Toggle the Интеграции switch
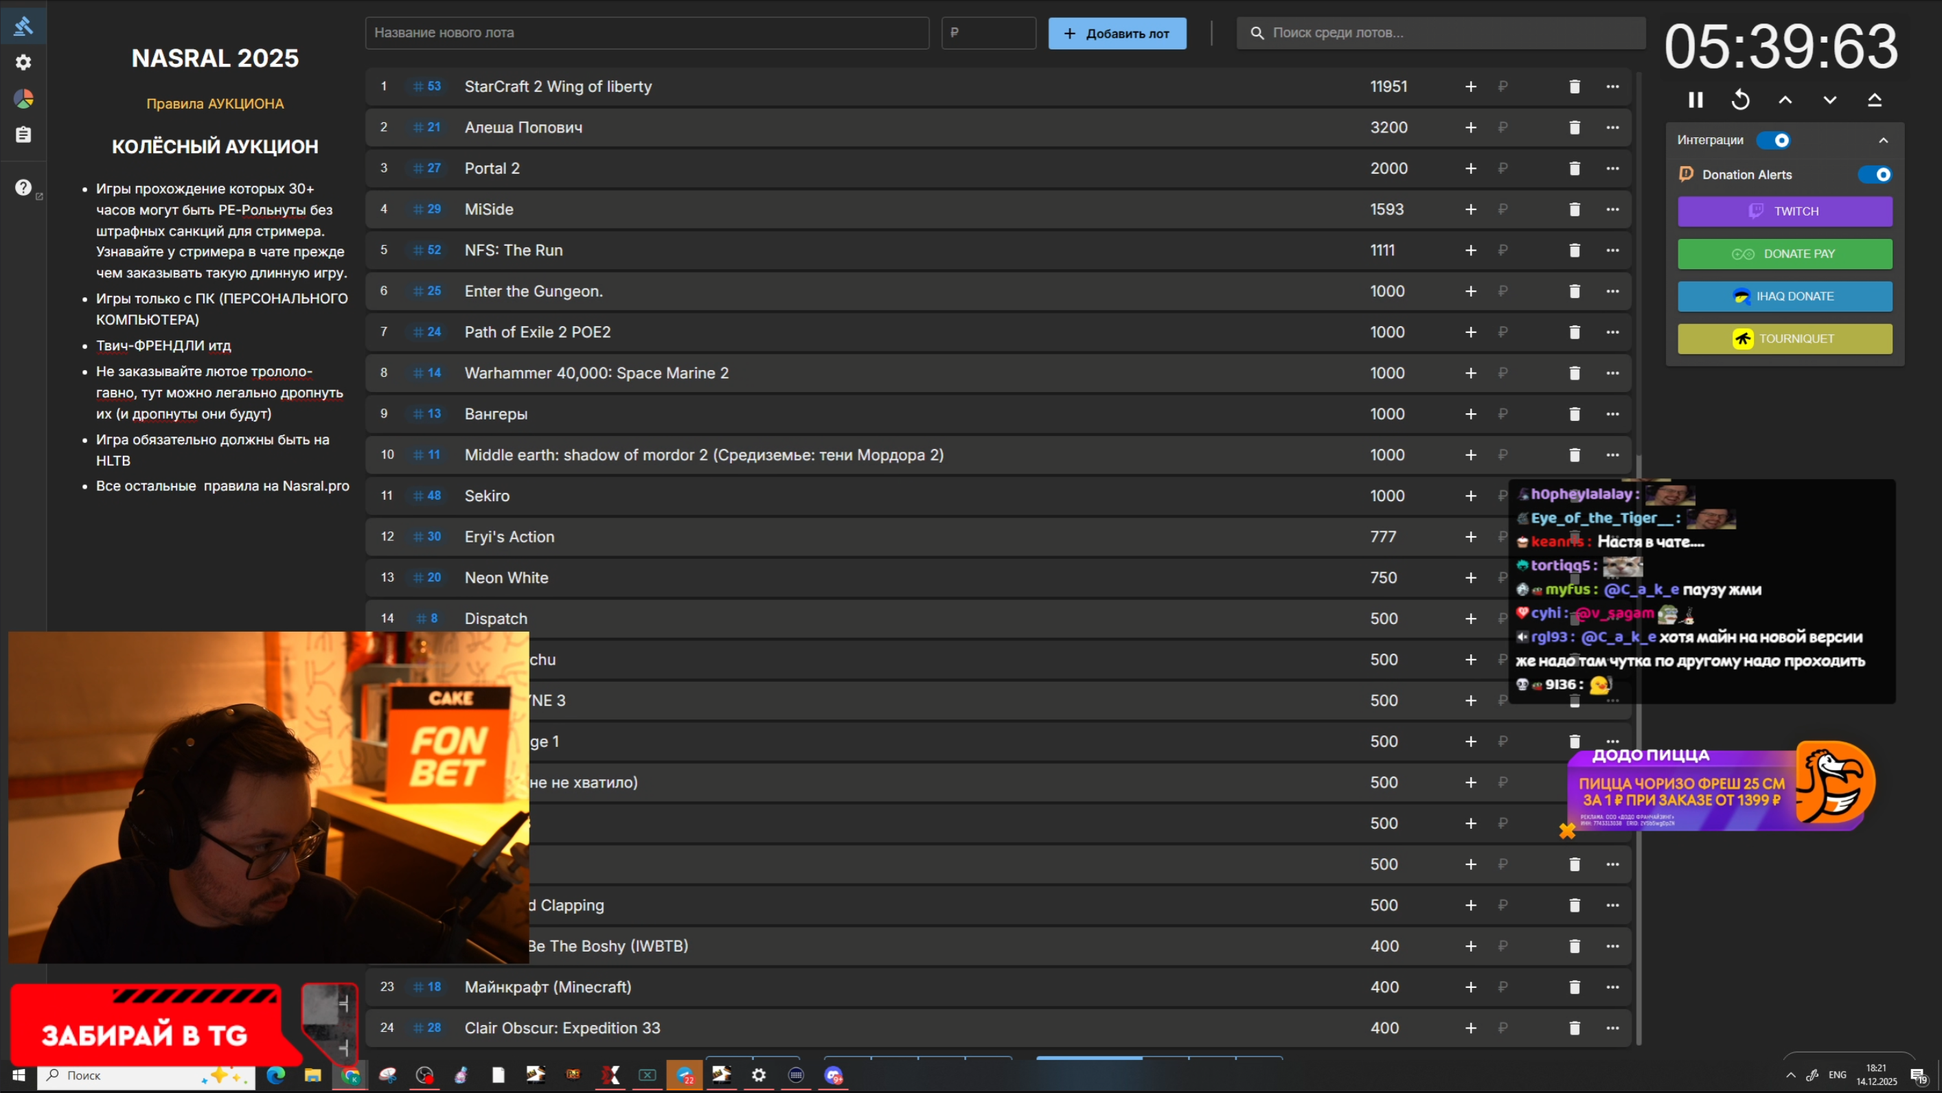 [x=1772, y=140]
